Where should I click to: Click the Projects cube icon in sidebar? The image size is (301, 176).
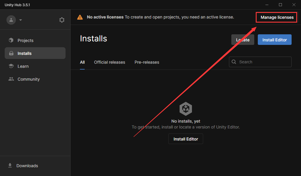coord(11,40)
